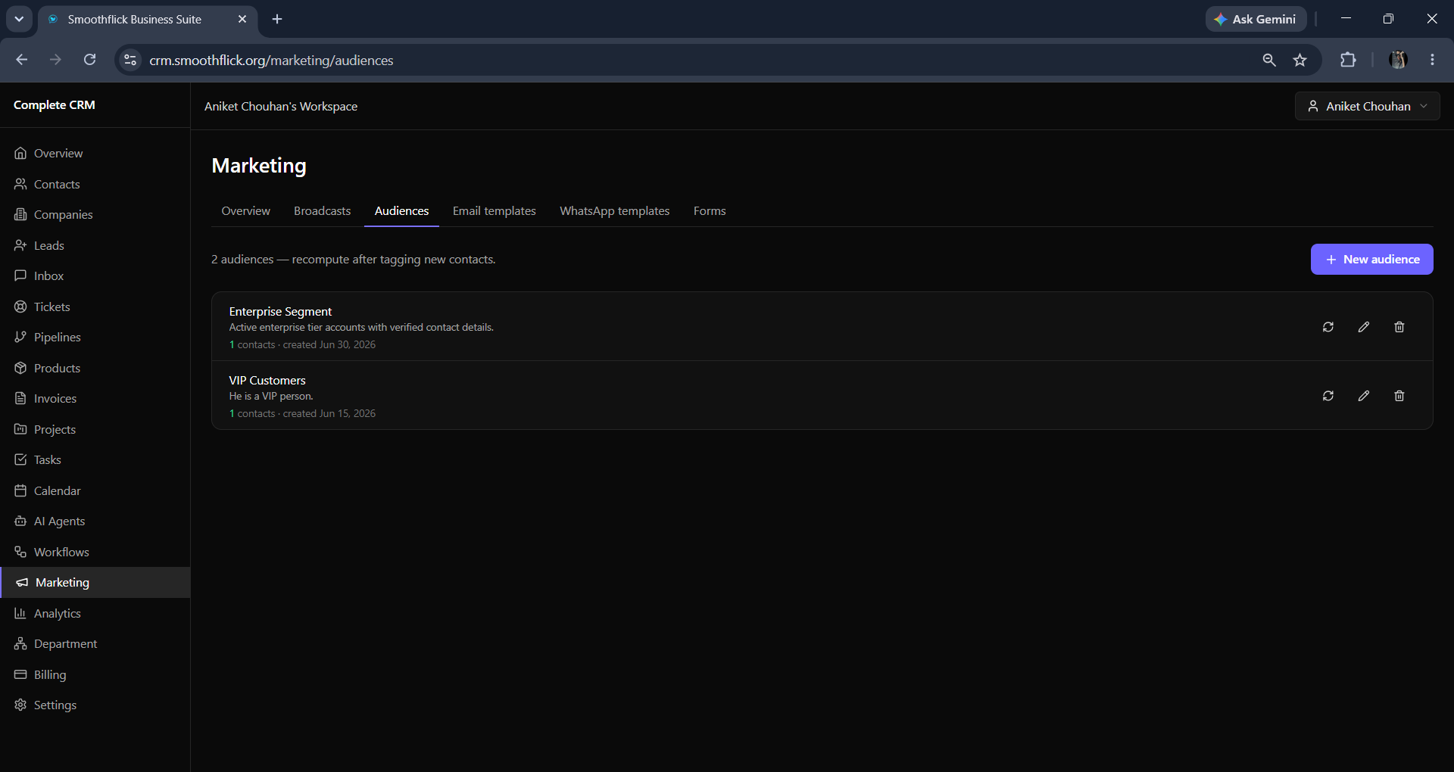Open a new browser tab
1454x772 pixels.
click(x=277, y=19)
